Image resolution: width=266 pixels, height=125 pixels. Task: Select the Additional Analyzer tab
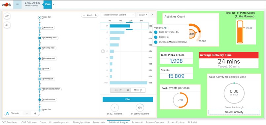coord(118,122)
